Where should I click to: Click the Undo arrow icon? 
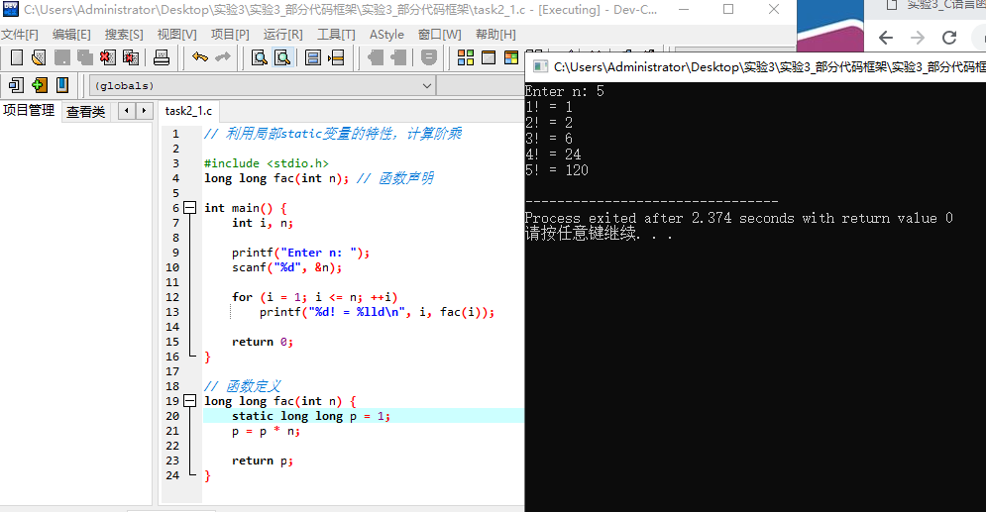pos(200,57)
